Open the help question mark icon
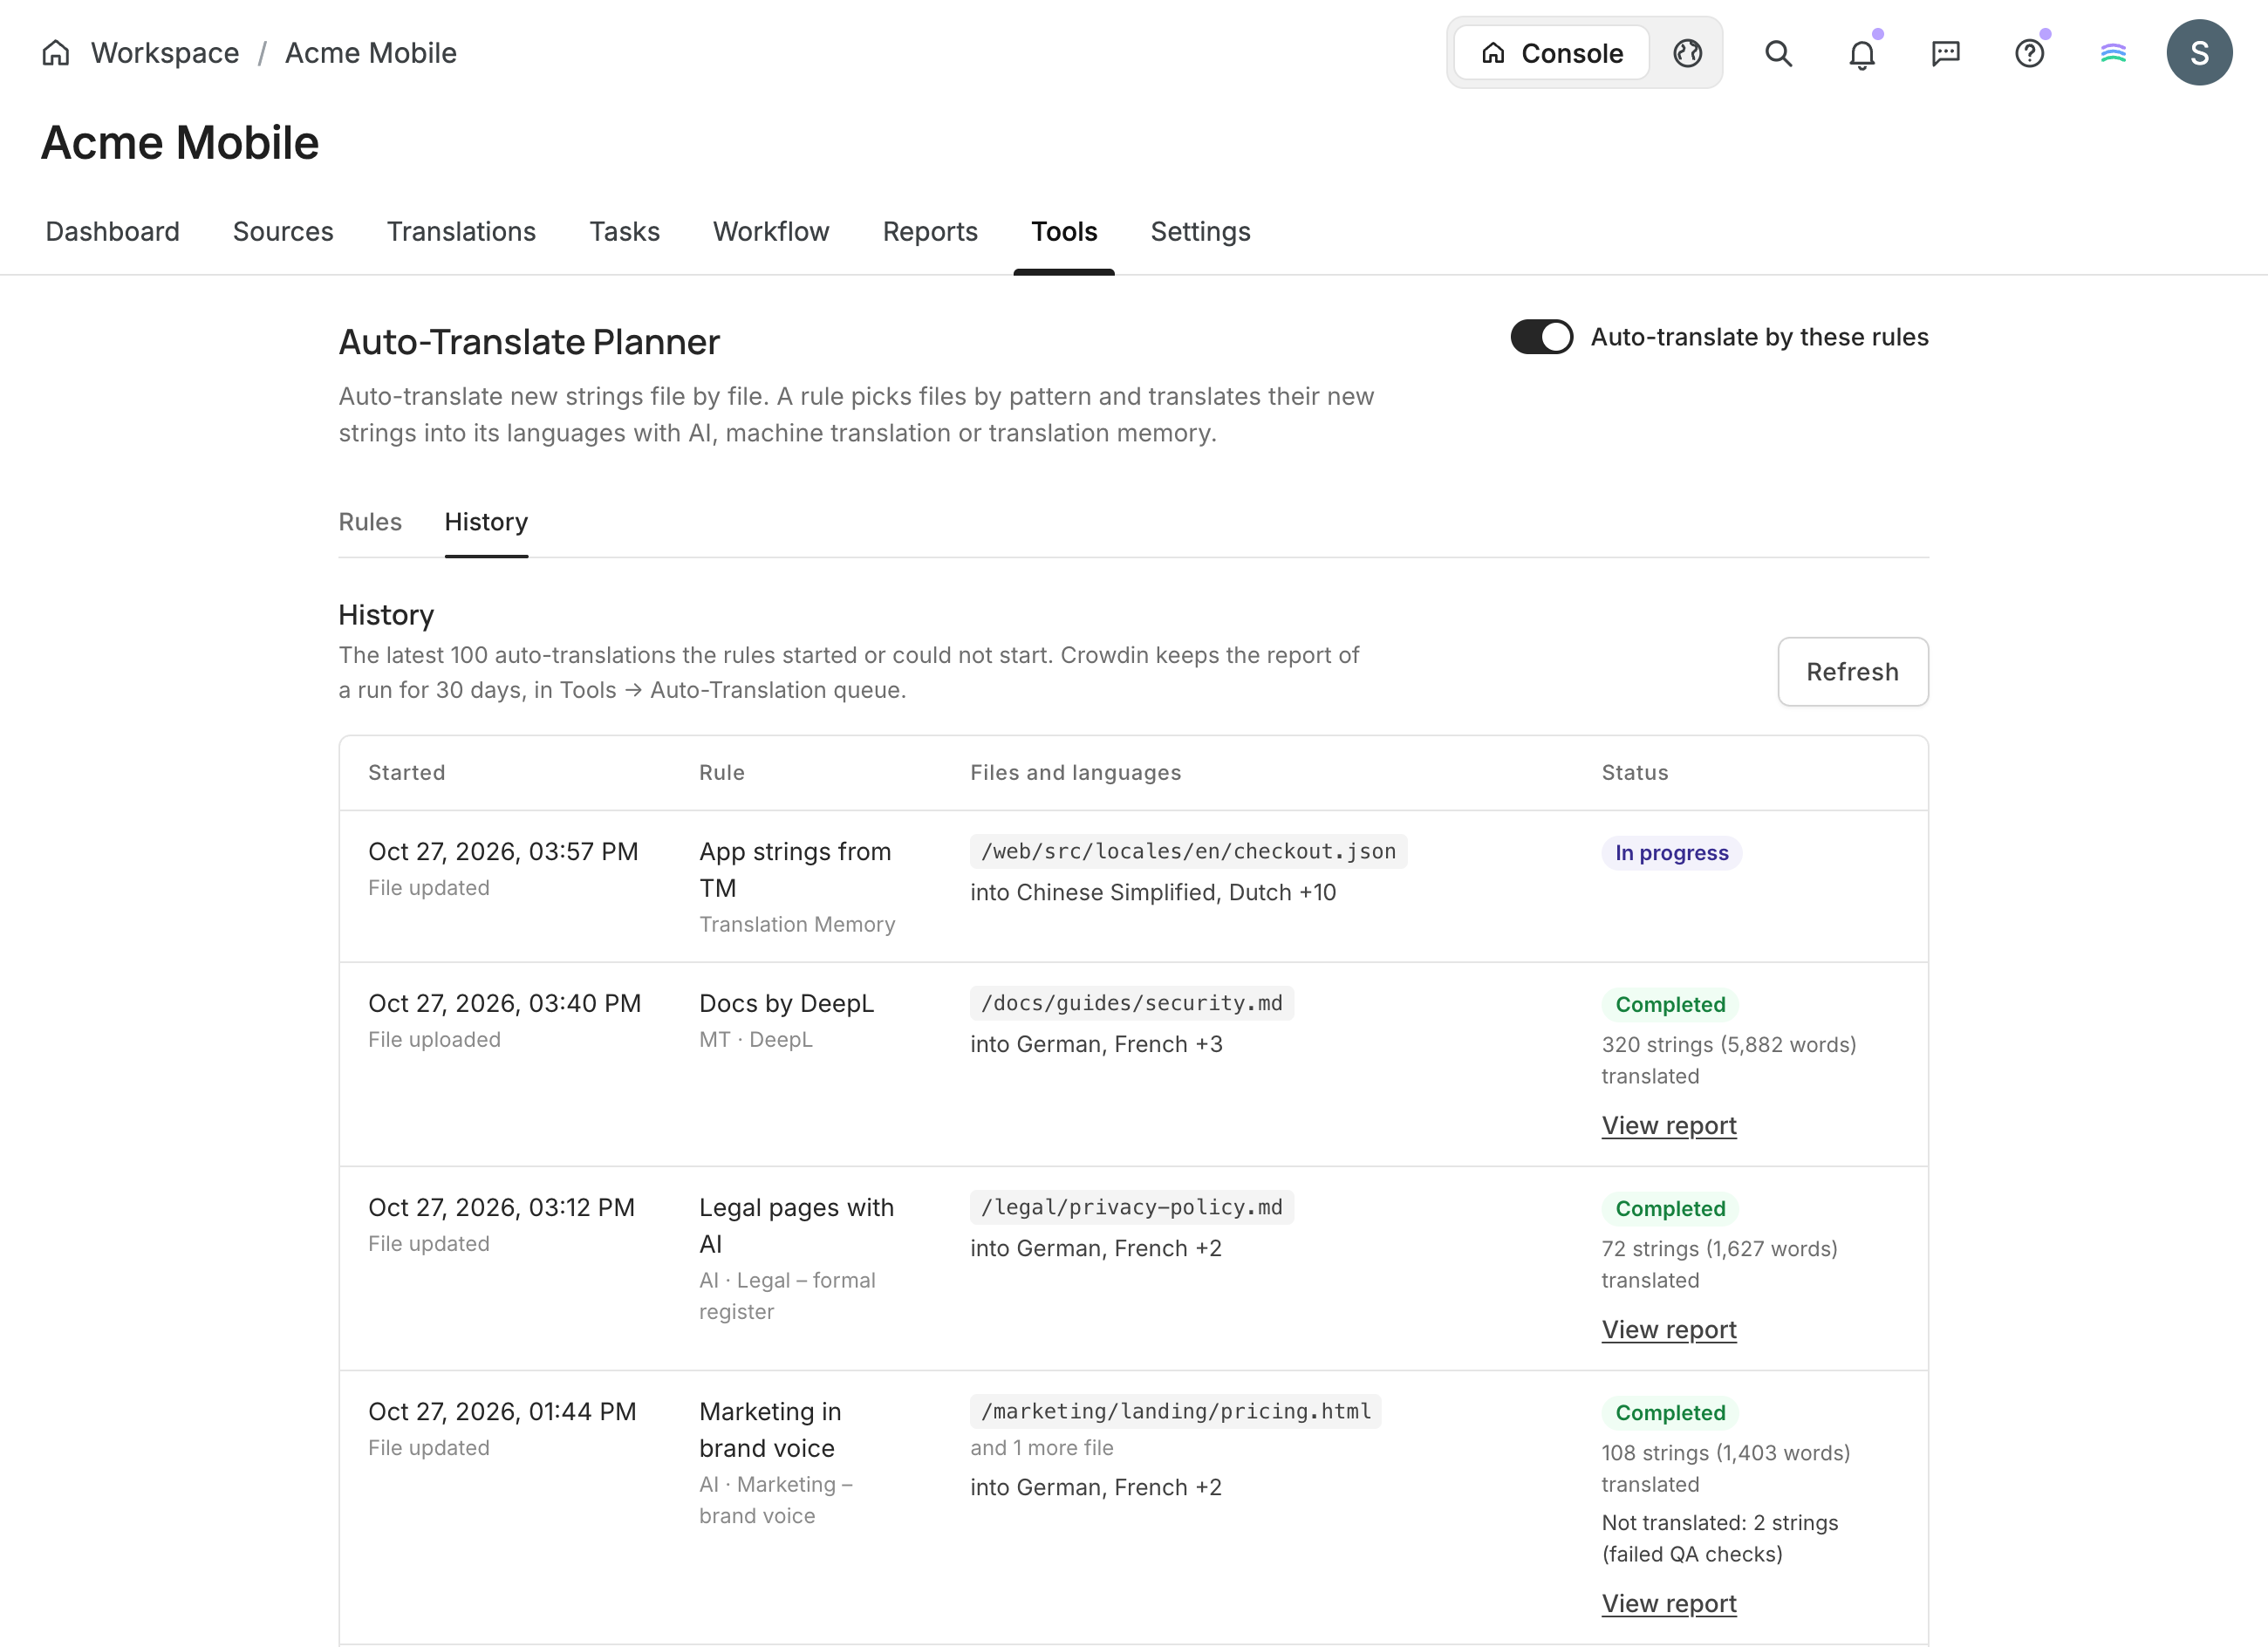The height and width of the screenshot is (1647, 2268). click(2029, 53)
